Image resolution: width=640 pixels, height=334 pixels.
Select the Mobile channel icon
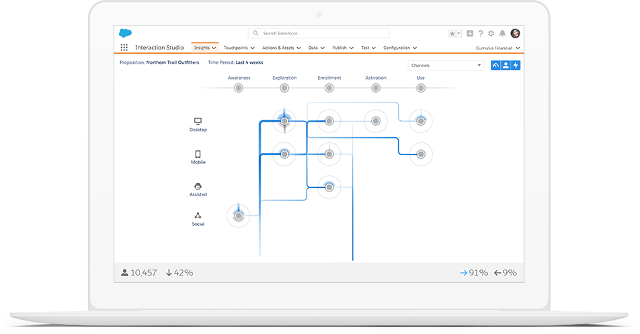pos(198,153)
